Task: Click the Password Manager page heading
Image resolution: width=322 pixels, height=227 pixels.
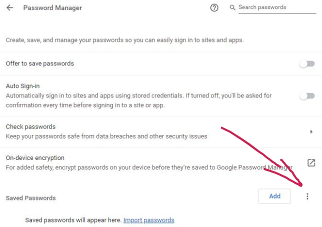Action: pos(52,8)
